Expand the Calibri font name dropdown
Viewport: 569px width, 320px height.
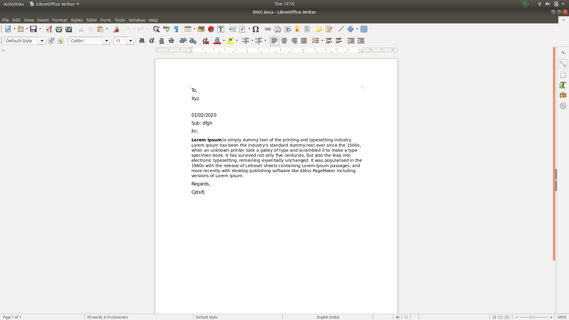[107, 41]
